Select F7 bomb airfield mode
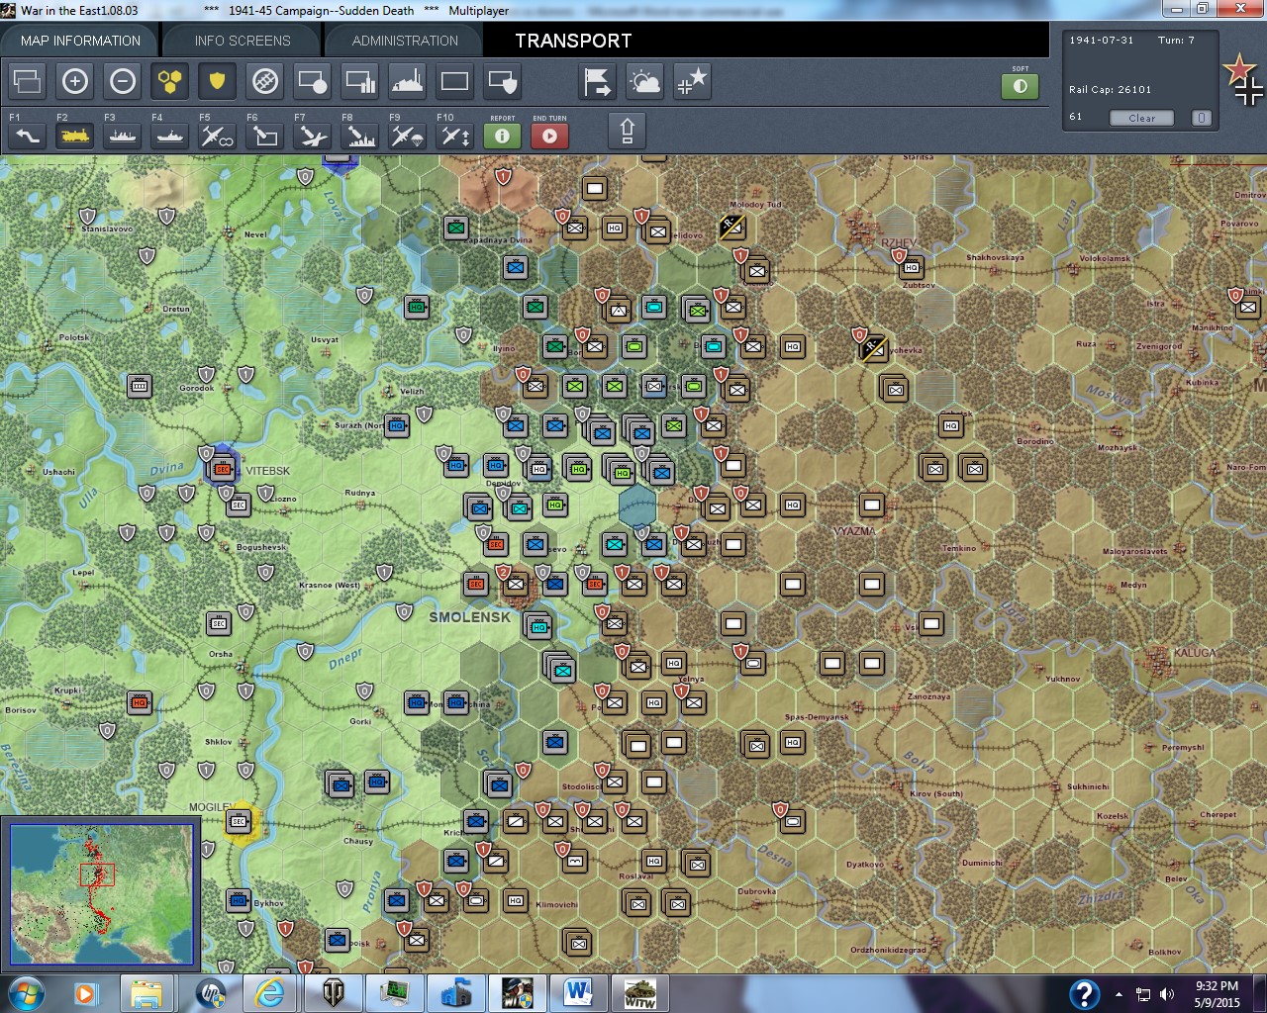1267x1013 pixels. pyautogui.click(x=312, y=135)
